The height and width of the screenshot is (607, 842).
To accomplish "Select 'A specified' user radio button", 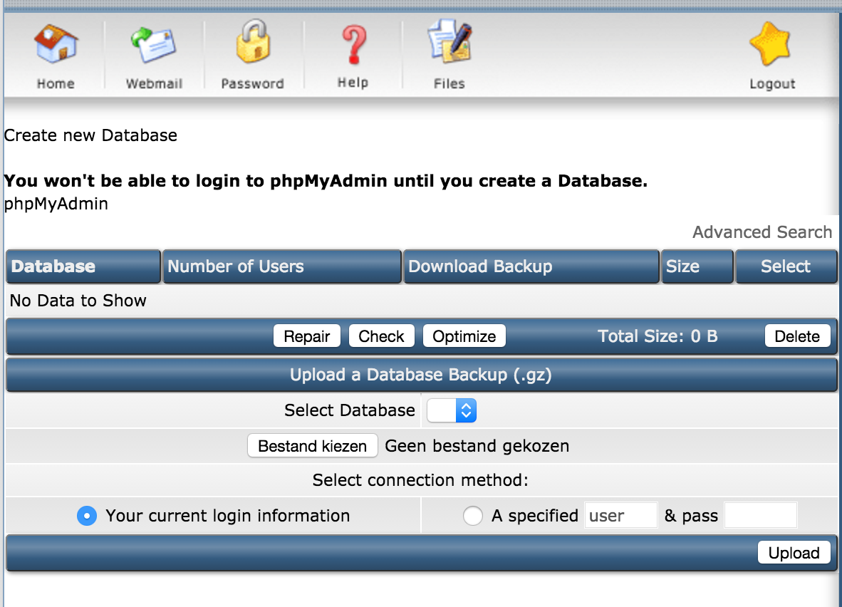I will [x=473, y=516].
